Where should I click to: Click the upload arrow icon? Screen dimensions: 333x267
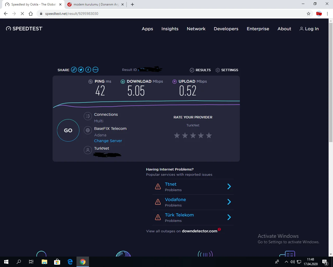pos(175,82)
